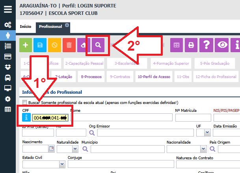Click the Município text field
This screenshot has width=240, height=173.
click(128, 149)
